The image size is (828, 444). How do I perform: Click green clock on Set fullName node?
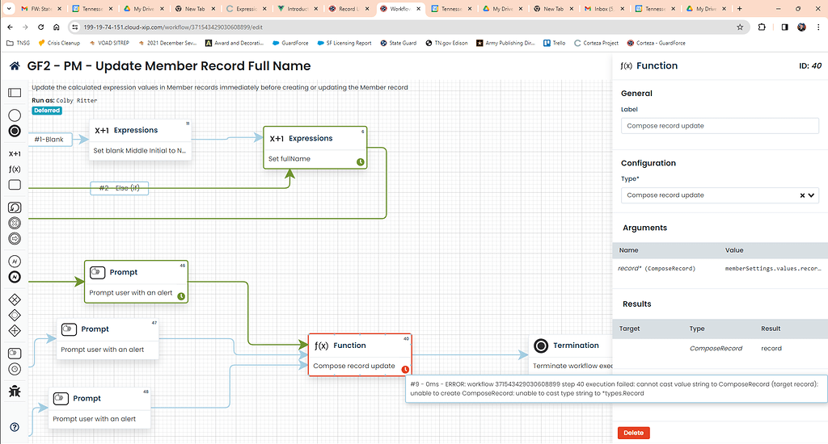pyautogui.click(x=360, y=162)
